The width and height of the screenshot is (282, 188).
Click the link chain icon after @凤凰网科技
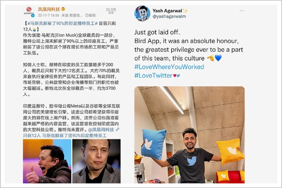pos(118,129)
